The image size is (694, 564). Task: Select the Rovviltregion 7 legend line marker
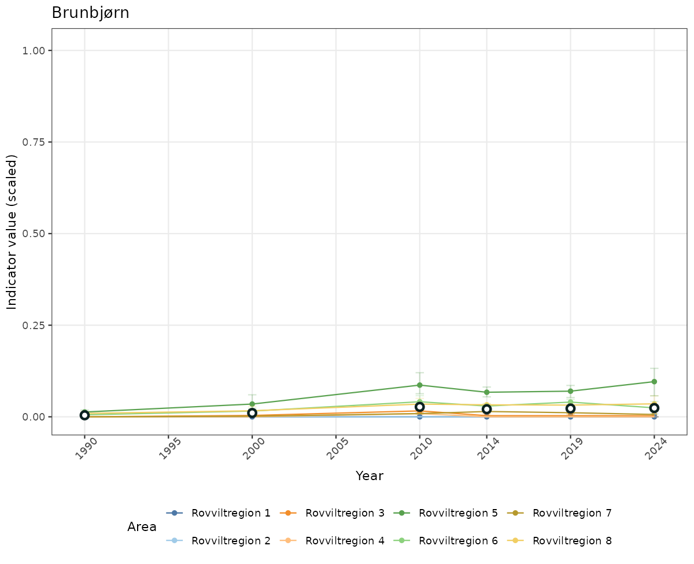coord(515,513)
